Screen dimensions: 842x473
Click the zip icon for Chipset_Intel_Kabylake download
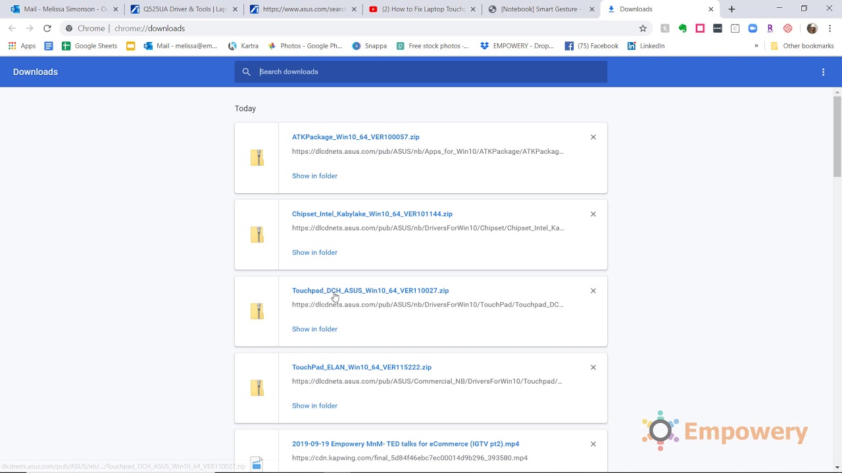tap(257, 235)
